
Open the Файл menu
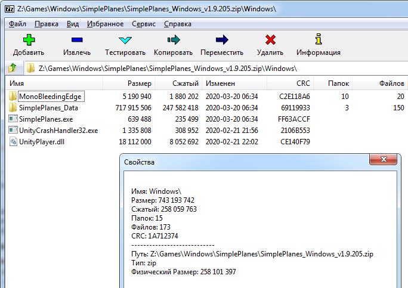point(17,24)
